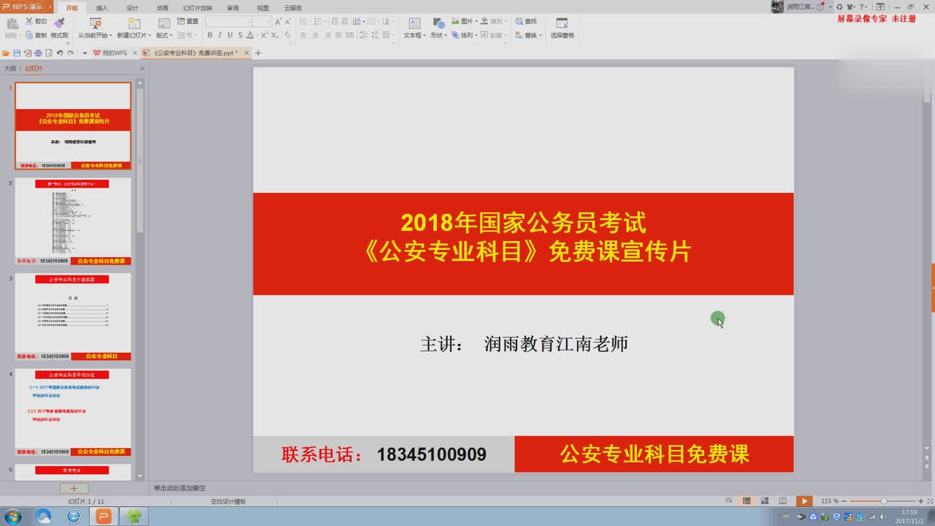Toggle Superscript formatting
Viewport: 935px width, 526px height.
pos(264,35)
